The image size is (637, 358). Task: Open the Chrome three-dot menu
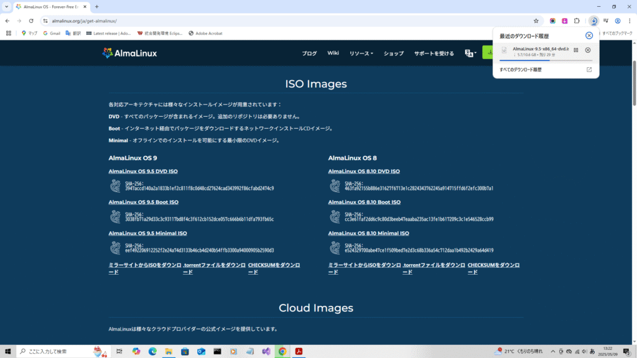(x=630, y=21)
